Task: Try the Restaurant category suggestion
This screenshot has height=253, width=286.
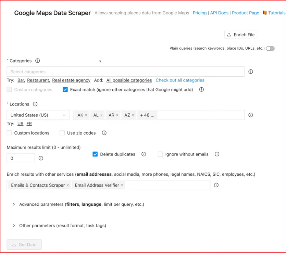Action: coord(38,80)
